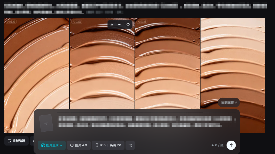This screenshot has height=154, width=275.
Task: Open the third generated swatch image
Action: click(x=168, y=64)
